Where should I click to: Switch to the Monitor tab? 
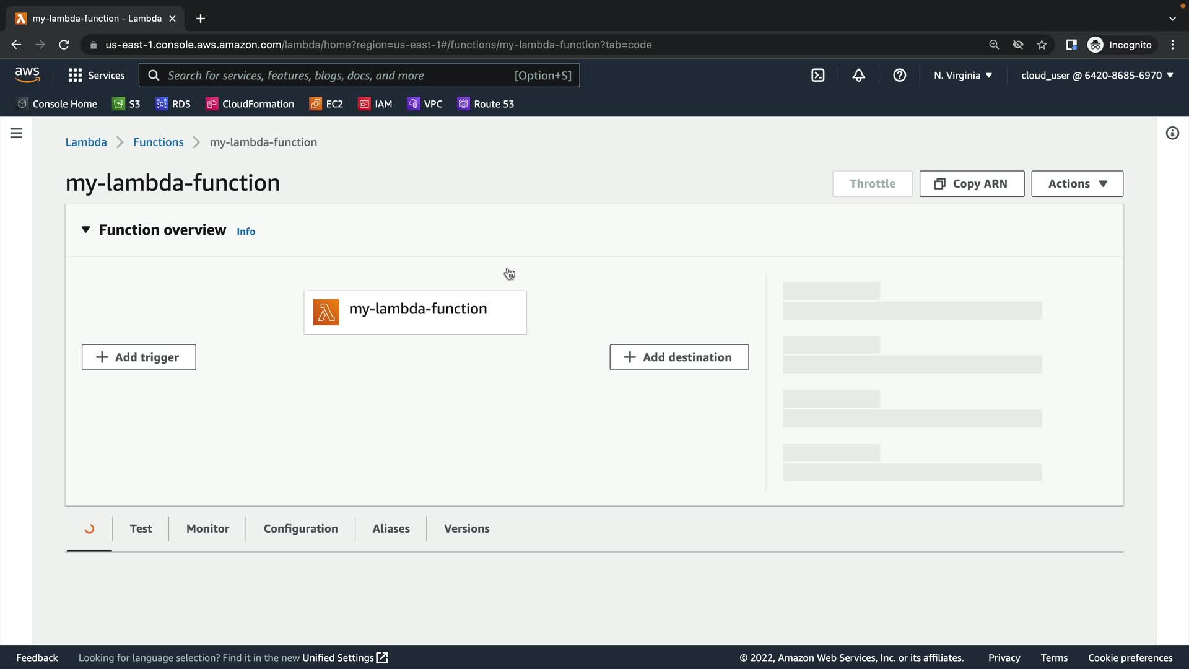click(x=207, y=528)
